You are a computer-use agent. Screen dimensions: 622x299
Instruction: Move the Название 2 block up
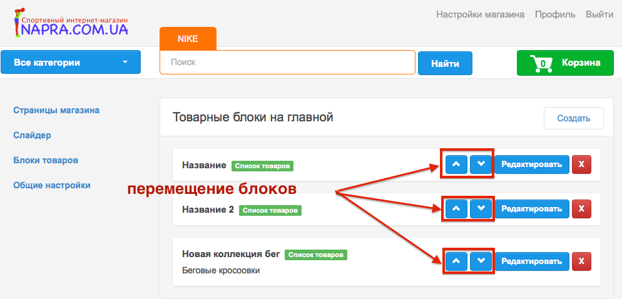[x=457, y=208]
